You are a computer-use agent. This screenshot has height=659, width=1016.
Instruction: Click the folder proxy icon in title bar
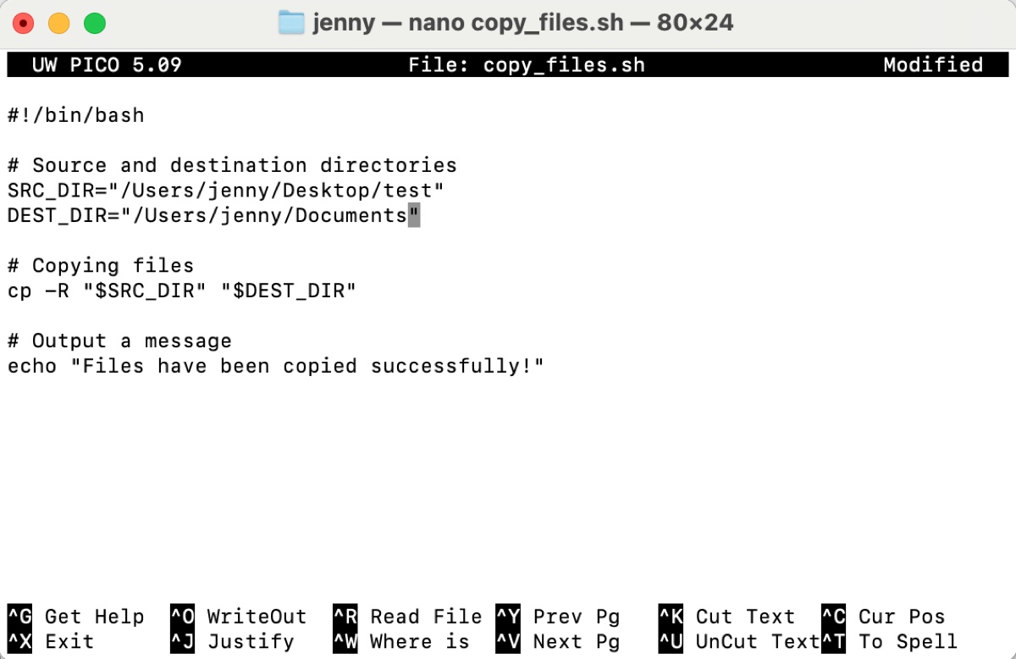coord(290,23)
